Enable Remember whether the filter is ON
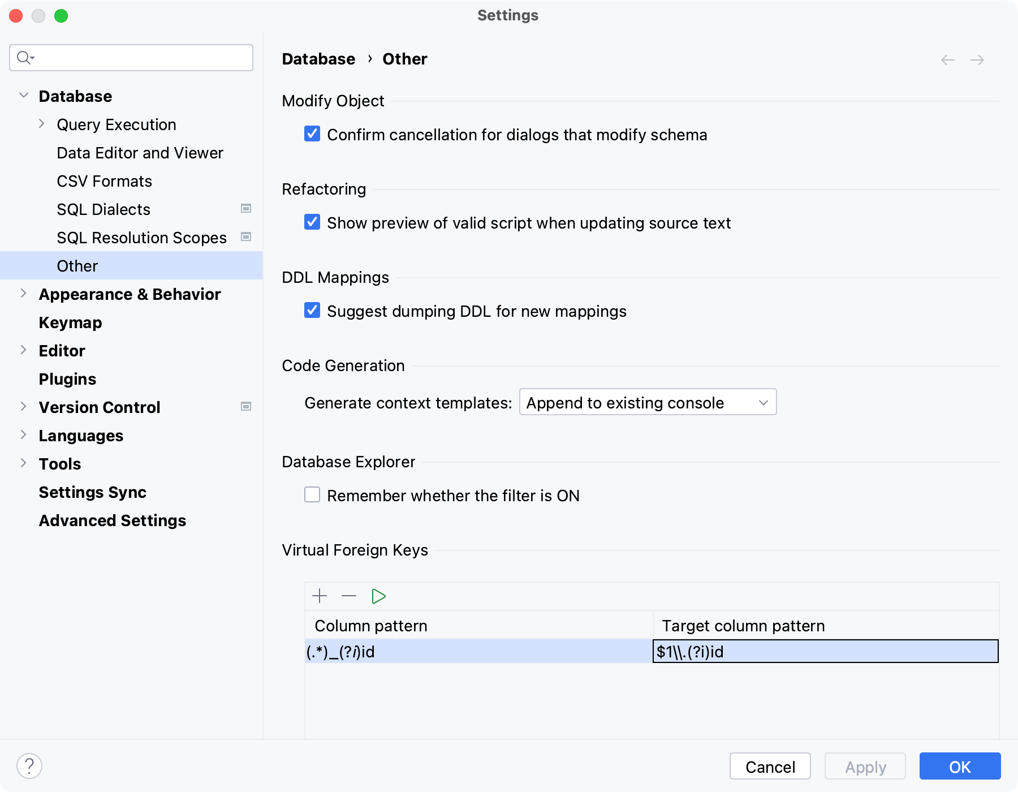This screenshot has height=792, width=1018. point(312,495)
